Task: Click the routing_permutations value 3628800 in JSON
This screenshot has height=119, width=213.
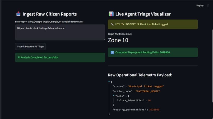Action: coord(154,110)
